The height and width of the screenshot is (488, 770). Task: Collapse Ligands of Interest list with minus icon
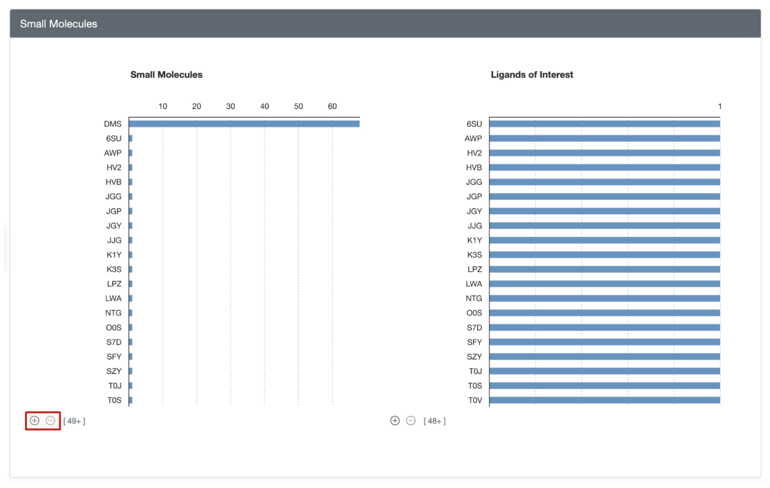pos(411,420)
